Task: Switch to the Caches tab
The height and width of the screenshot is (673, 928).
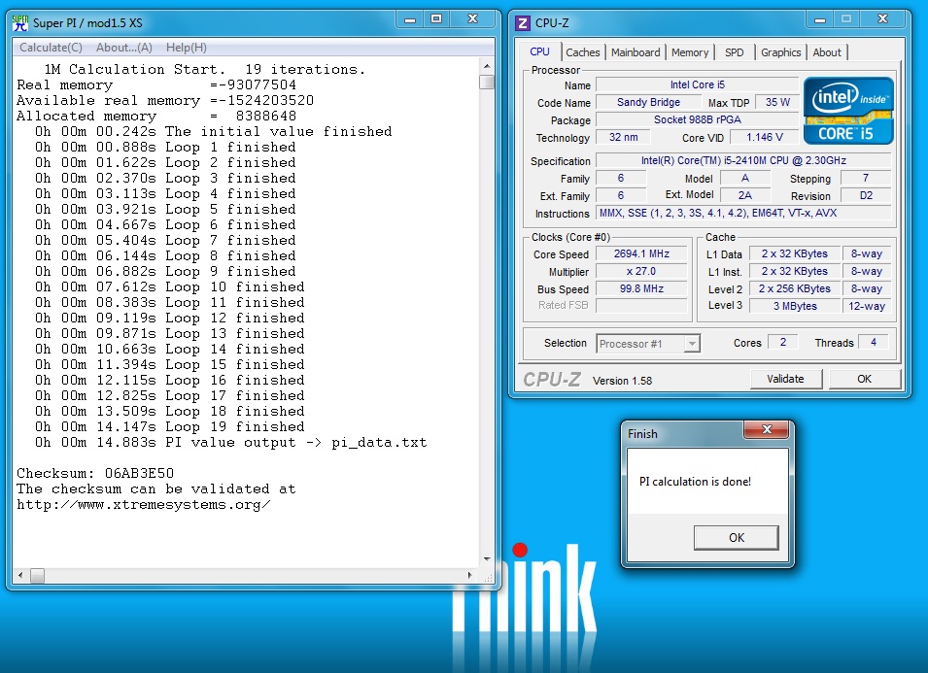Action: pyautogui.click(x=583, y=52)
